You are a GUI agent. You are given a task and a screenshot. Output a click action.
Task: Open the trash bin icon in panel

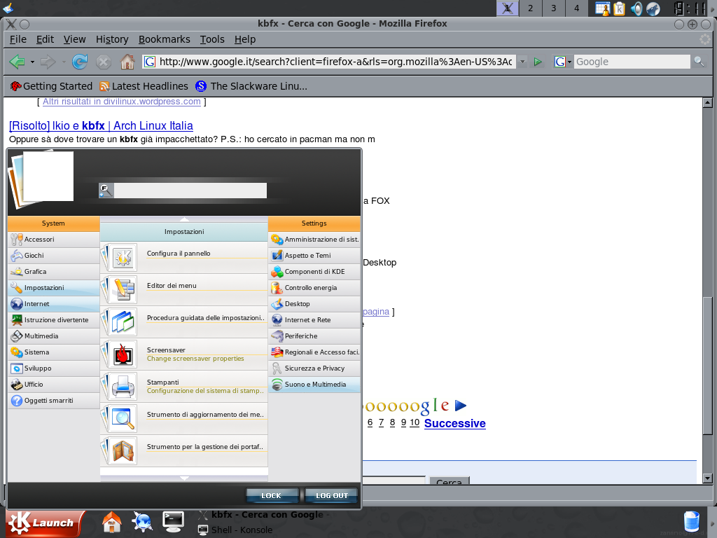point(691,522)
